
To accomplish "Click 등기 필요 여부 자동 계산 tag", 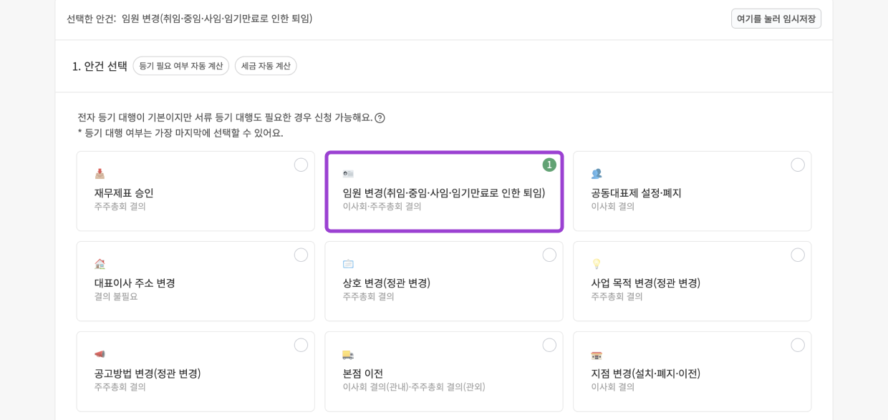I will coord(180,66).
